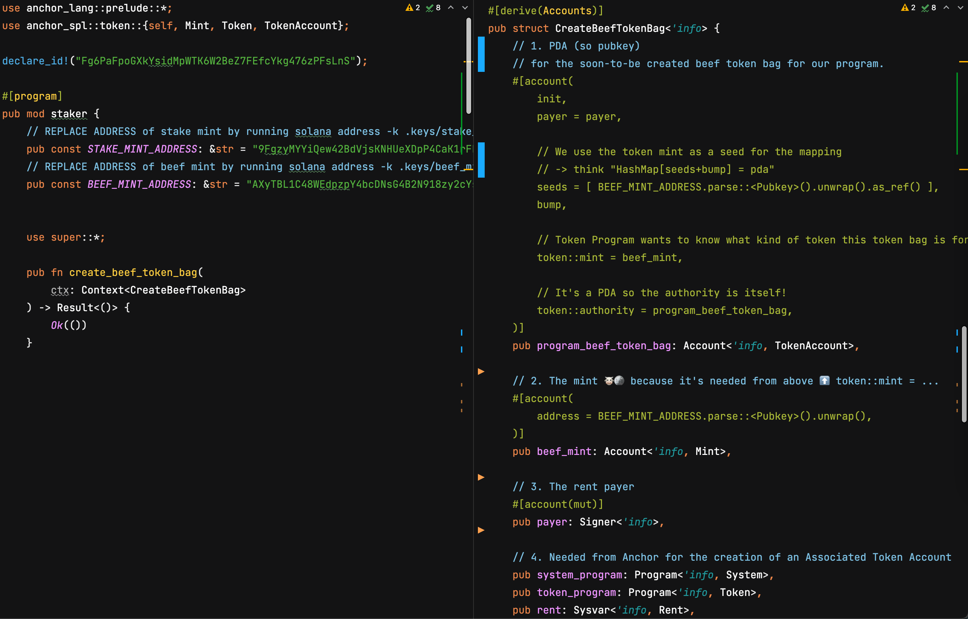Click the warning count icon in the right editor pane
This screenshot has width=968, height=619.
click(x=905, y=8)
